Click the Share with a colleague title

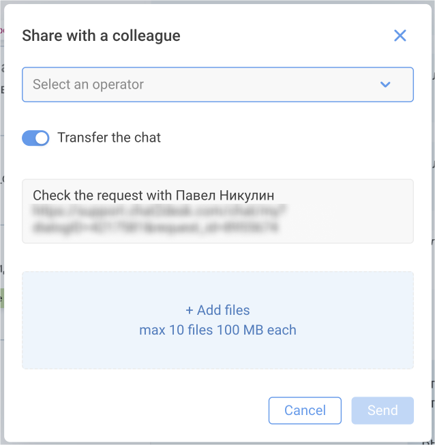point(101,36)
